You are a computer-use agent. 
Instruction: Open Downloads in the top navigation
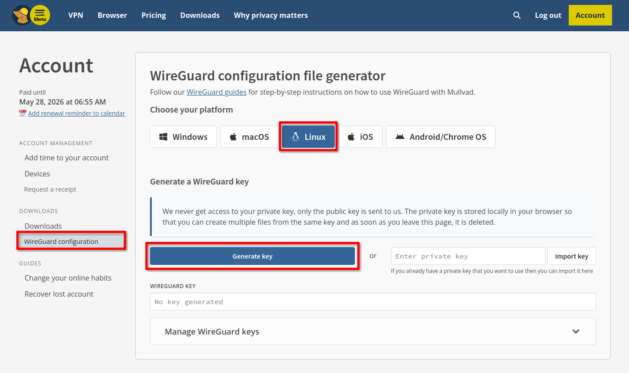(x=200, y=15)
